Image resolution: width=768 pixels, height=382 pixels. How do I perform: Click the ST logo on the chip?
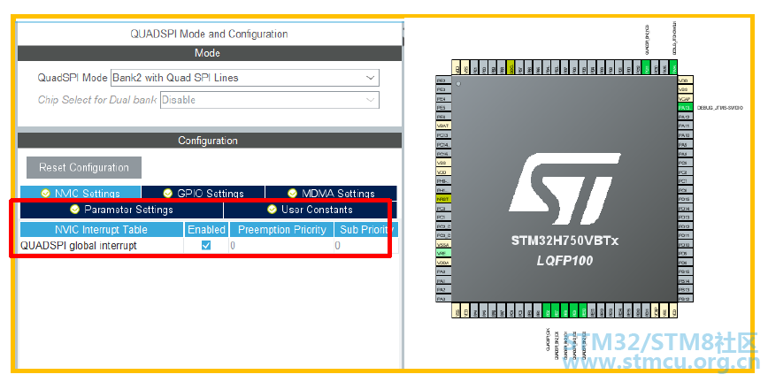pos(564,189)
